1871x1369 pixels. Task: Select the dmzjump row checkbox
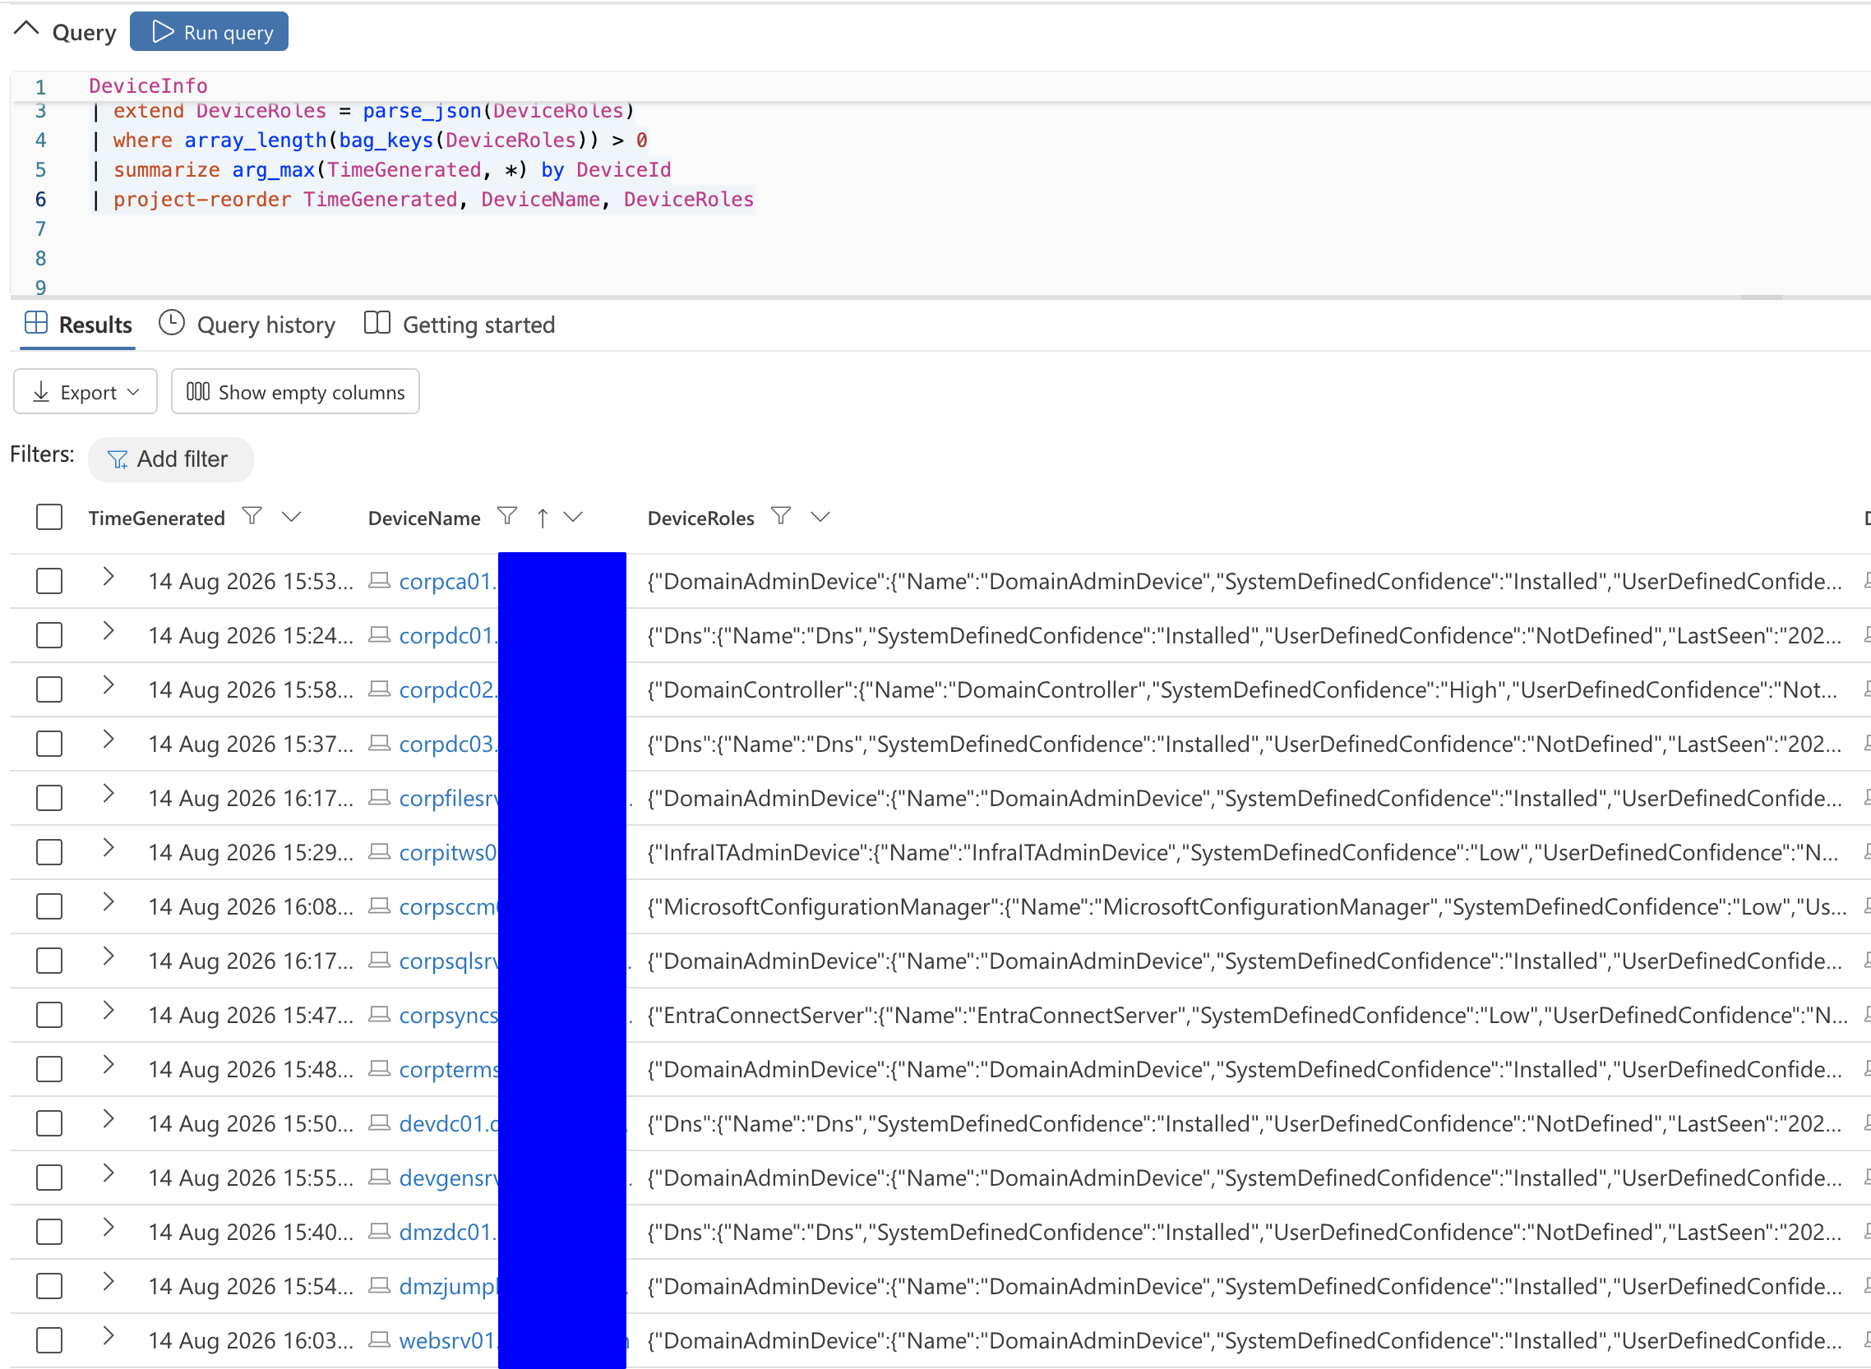[x=49, y=1287]
